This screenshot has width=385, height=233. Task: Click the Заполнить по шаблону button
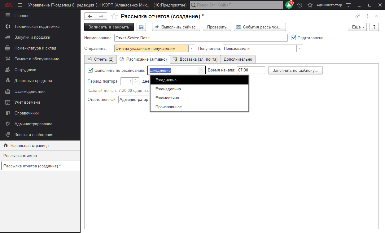click(295, 70)
